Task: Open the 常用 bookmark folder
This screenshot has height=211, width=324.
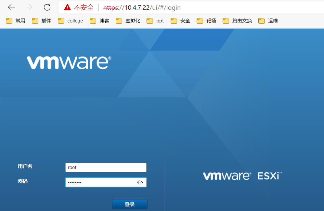Action: click(16, 21)
